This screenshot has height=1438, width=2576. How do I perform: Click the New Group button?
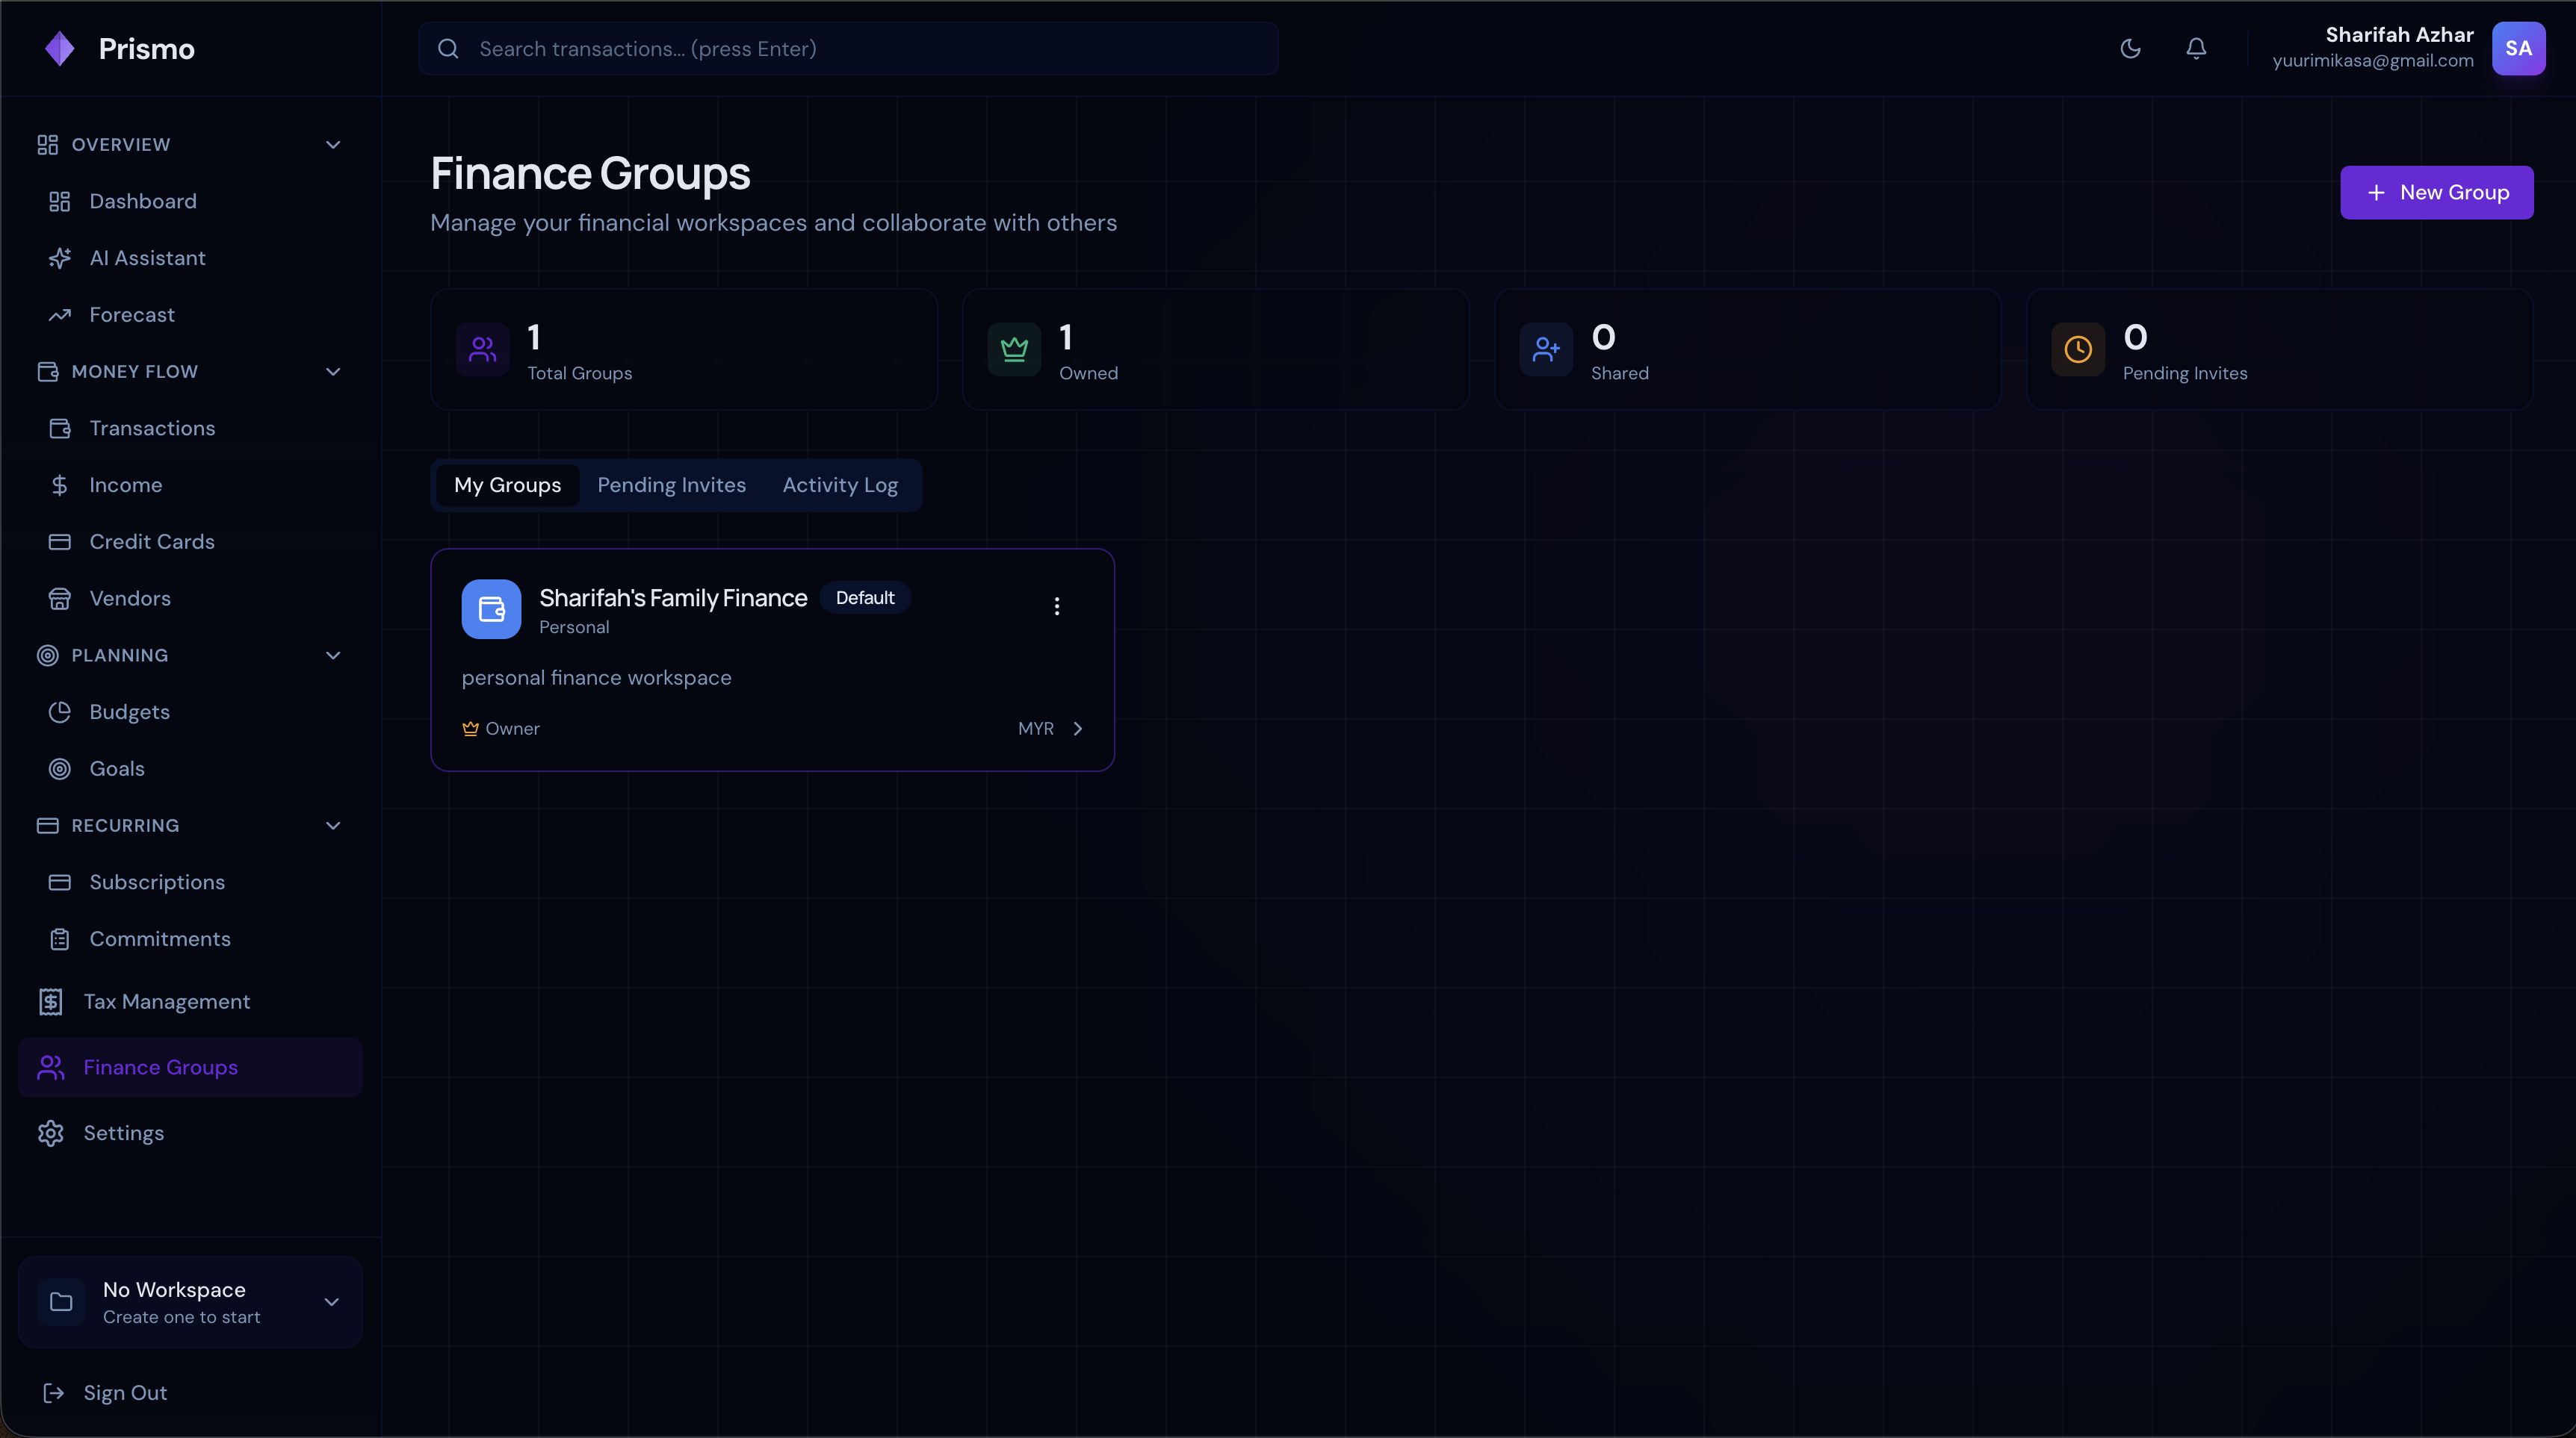(x=2436, y=192)
